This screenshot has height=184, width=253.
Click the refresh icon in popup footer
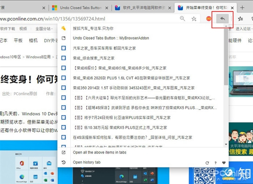(x=207, y=163)
